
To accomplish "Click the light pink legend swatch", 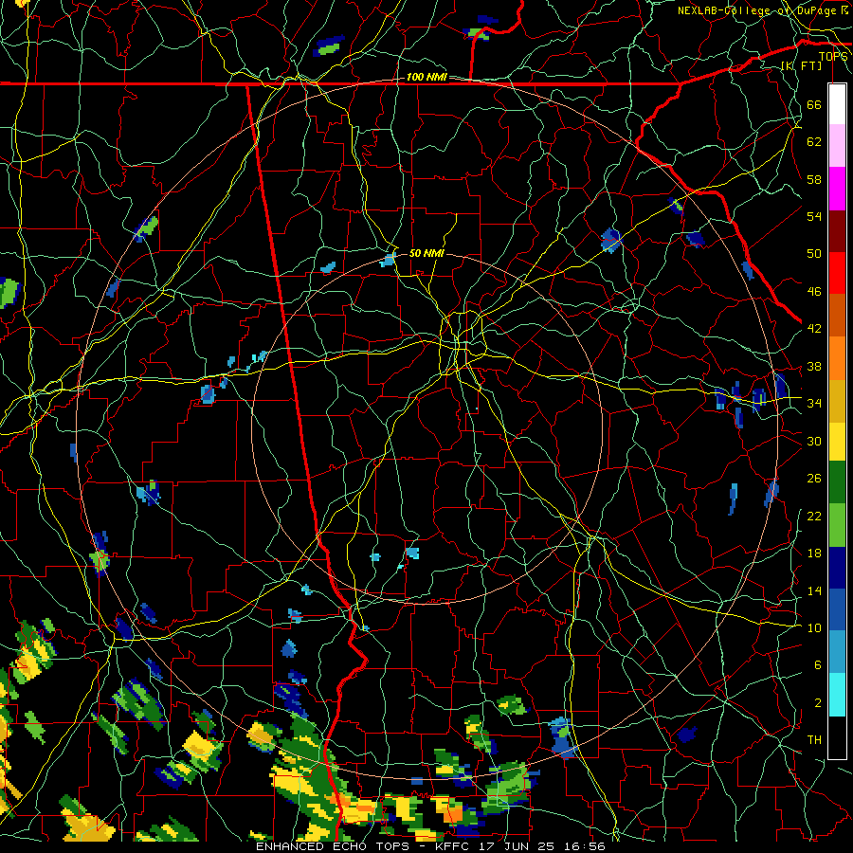I will tap(837, 146).
